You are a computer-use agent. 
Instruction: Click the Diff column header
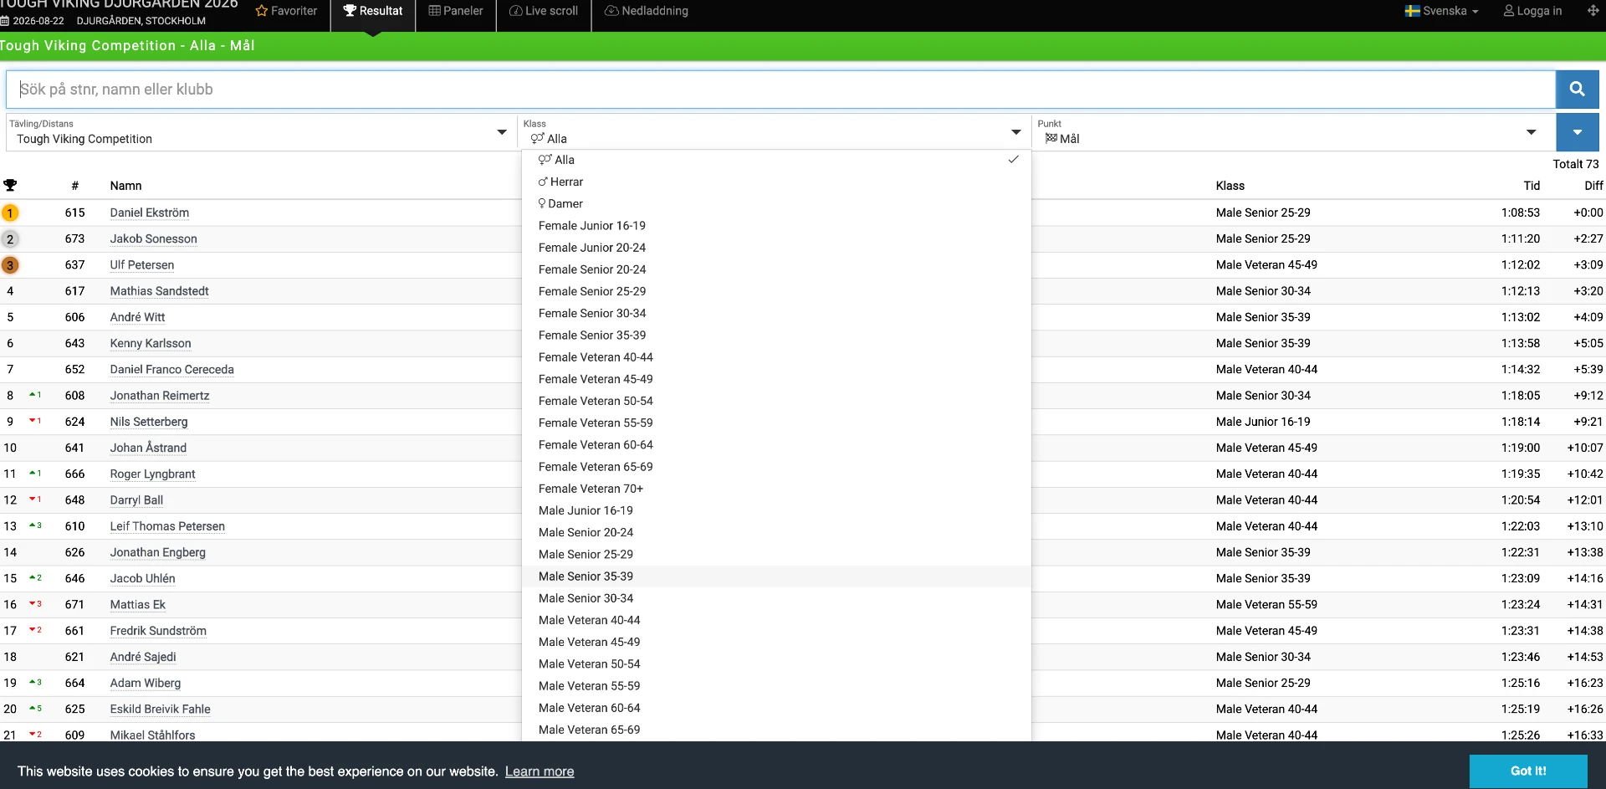click(1593, 186)
